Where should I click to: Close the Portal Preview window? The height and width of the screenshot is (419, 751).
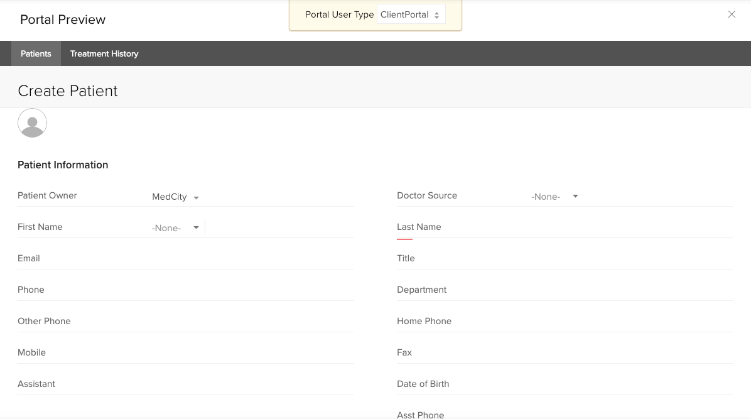point(732,14)
